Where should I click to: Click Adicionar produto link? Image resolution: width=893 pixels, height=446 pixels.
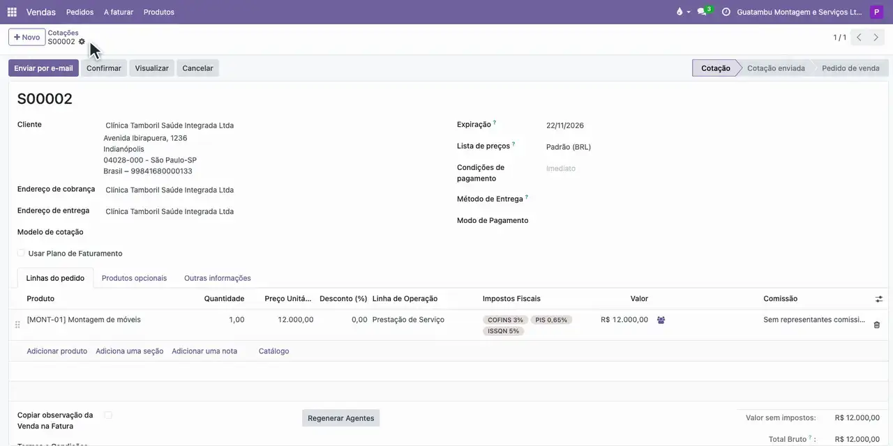[x=57, y=351]
